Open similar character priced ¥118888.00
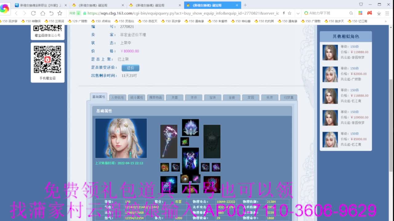The width and height of the screenshot is (394, 221). pos(346,96)
